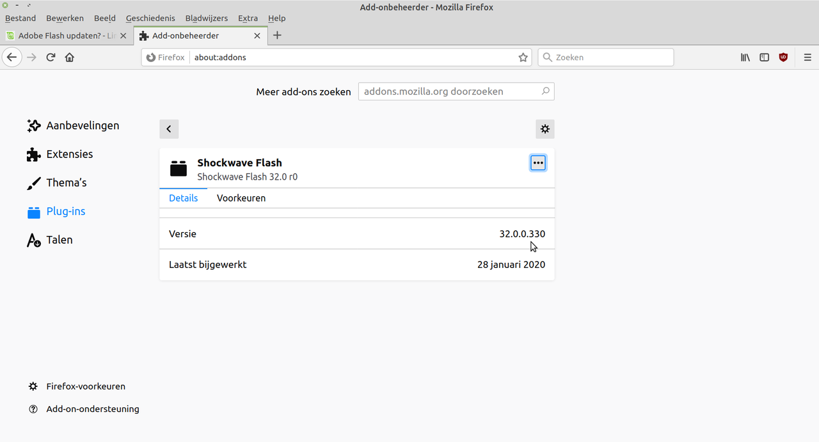
Task: Select Plug-ins category
Action: click(56, 211)
